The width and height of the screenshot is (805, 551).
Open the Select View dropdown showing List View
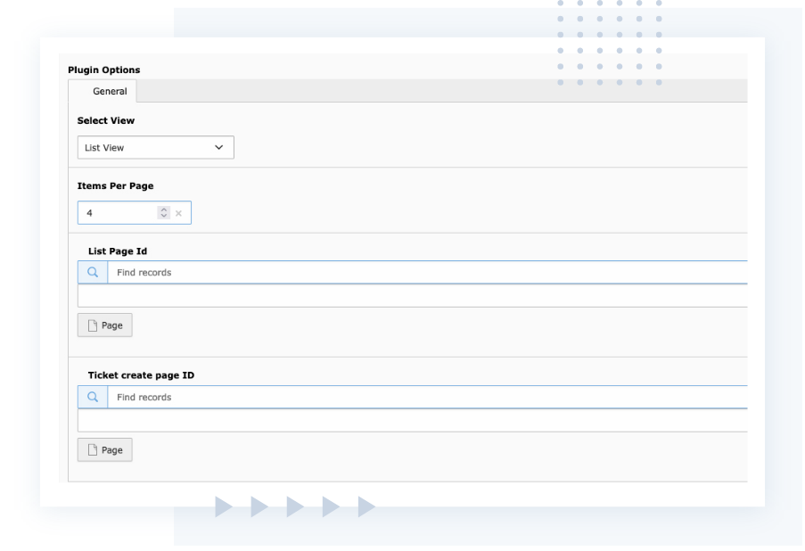155,148
